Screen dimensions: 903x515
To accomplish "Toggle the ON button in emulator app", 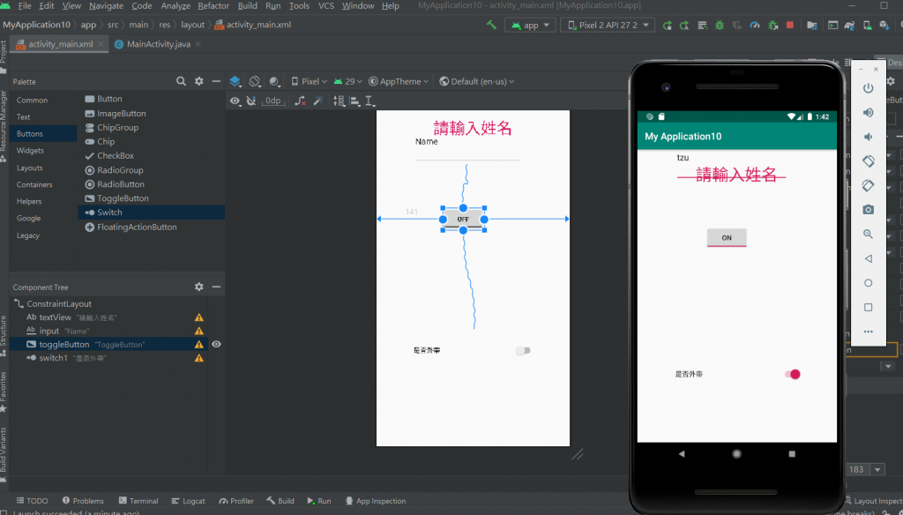I will point(727,237).
